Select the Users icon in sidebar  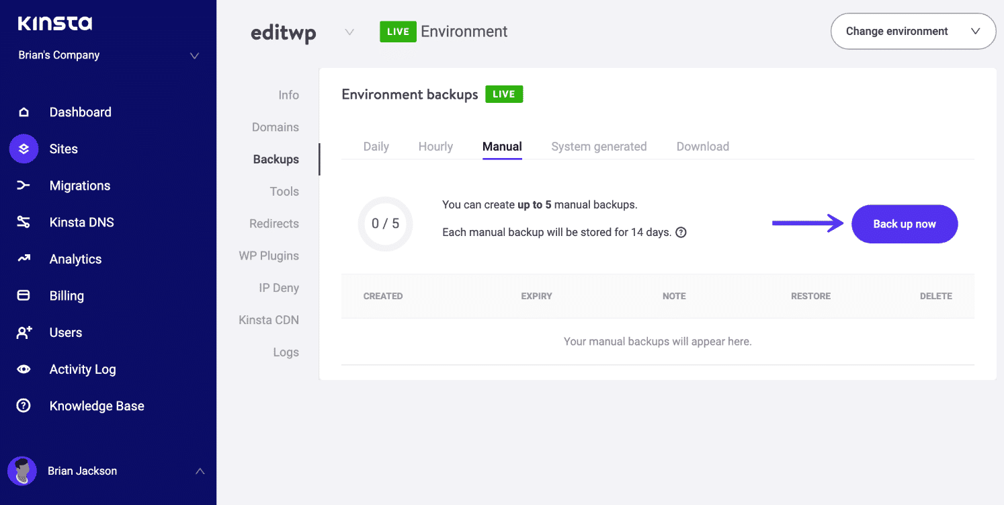[x=24, y=332]
